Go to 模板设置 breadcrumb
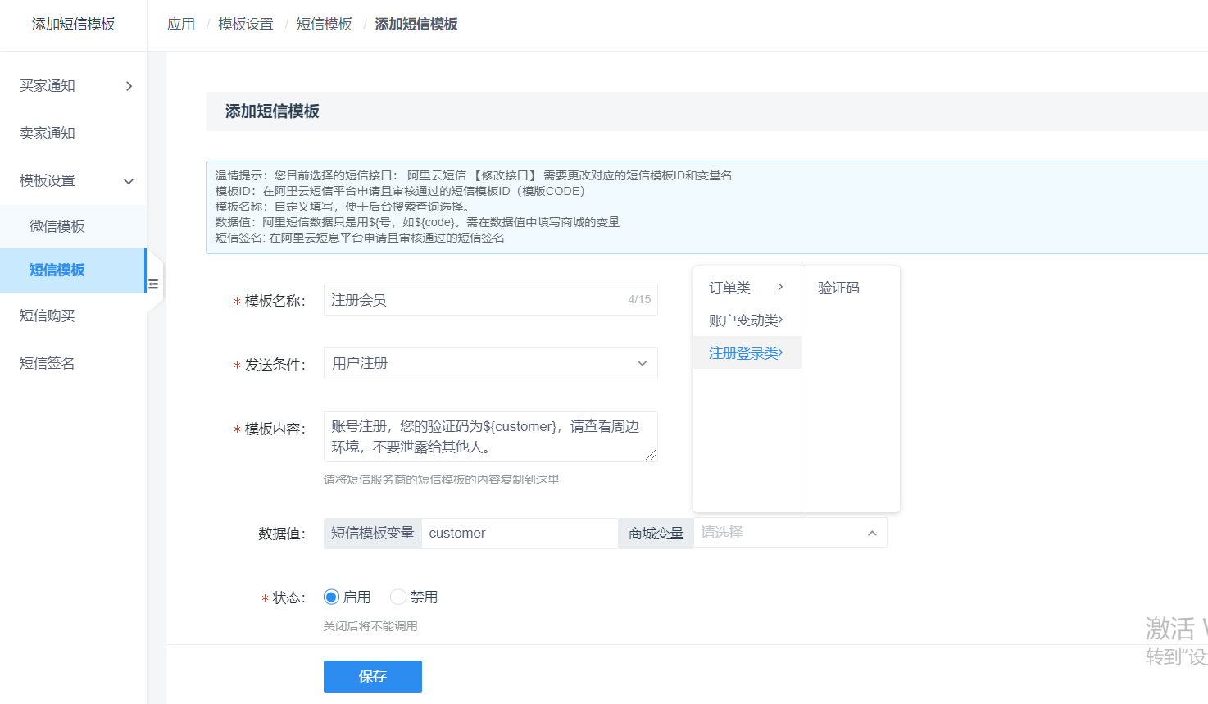The width and height of the screenshot is (1208, 704). pyautogui.click(x=246, y=25)
